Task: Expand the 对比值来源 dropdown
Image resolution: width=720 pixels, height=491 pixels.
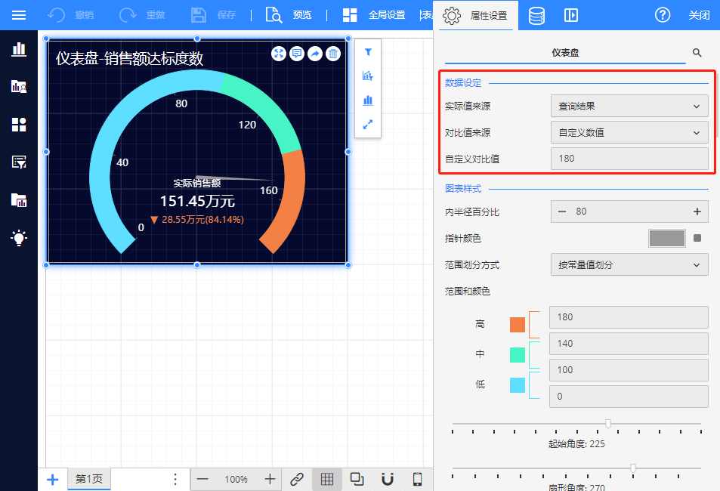Action: point(629,133)
